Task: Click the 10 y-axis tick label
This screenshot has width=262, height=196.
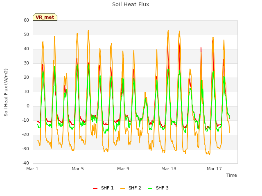Action: point(26,91)
